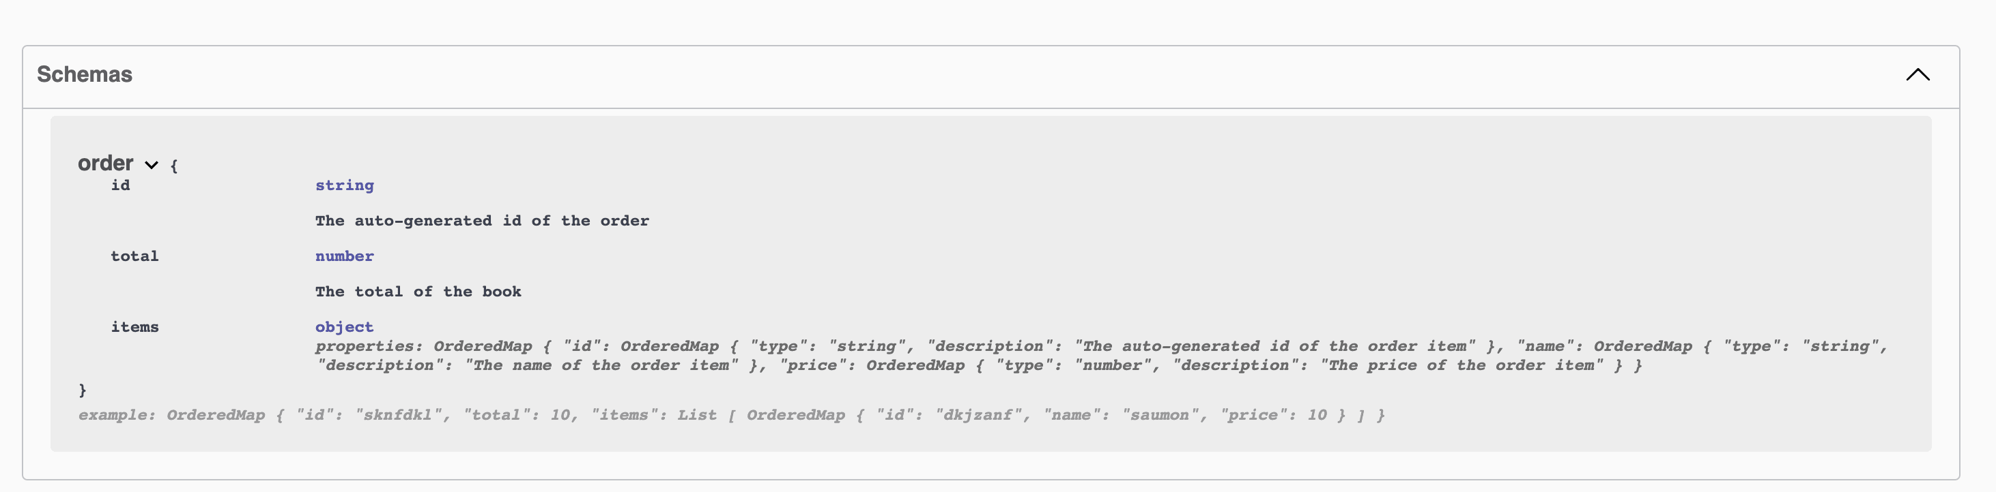Click the total property name

[x=134, y=257]
